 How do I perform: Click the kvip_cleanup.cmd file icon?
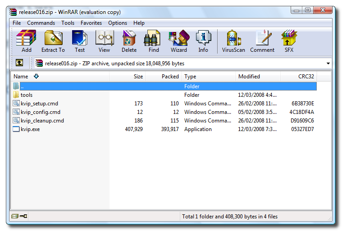pyautogui.click(x=16, y=121)
